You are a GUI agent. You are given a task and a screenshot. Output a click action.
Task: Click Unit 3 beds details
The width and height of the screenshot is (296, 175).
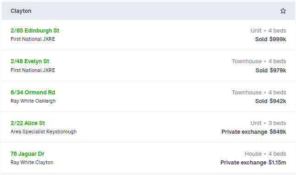(268, 123)
